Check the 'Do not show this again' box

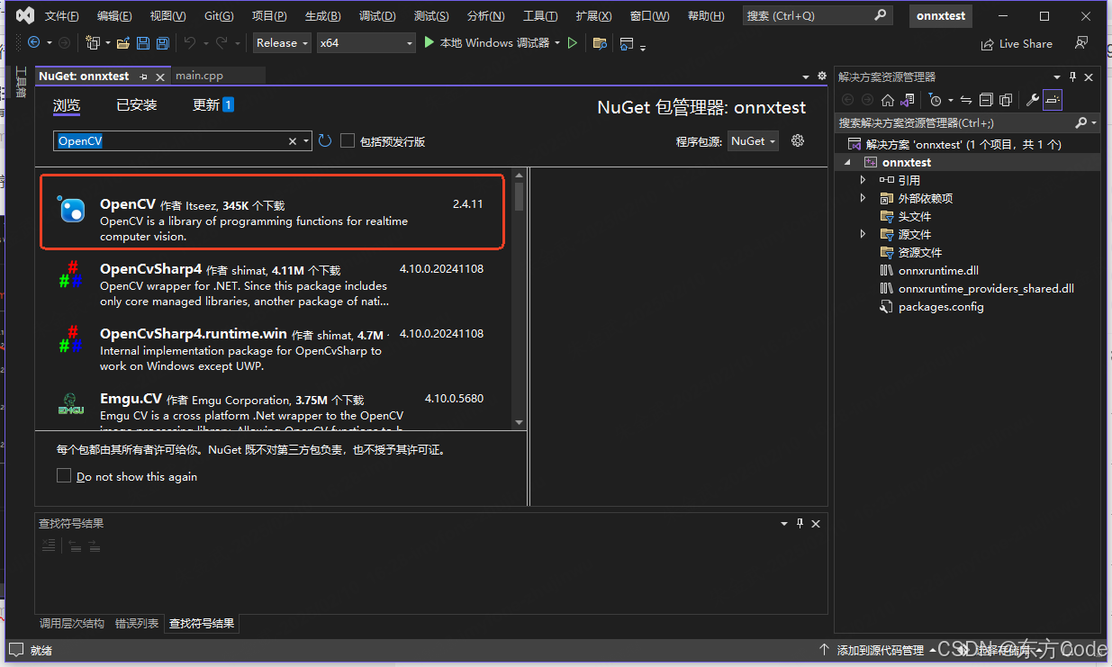click(x=64, y=475)
